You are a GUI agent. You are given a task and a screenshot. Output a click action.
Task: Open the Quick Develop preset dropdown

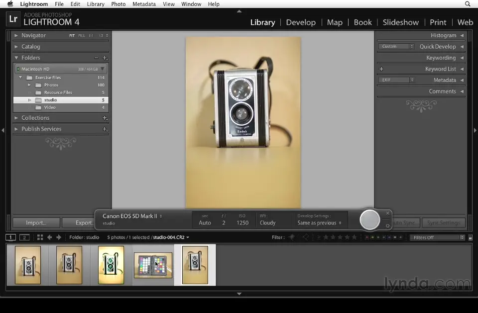(x=396, y=46)
